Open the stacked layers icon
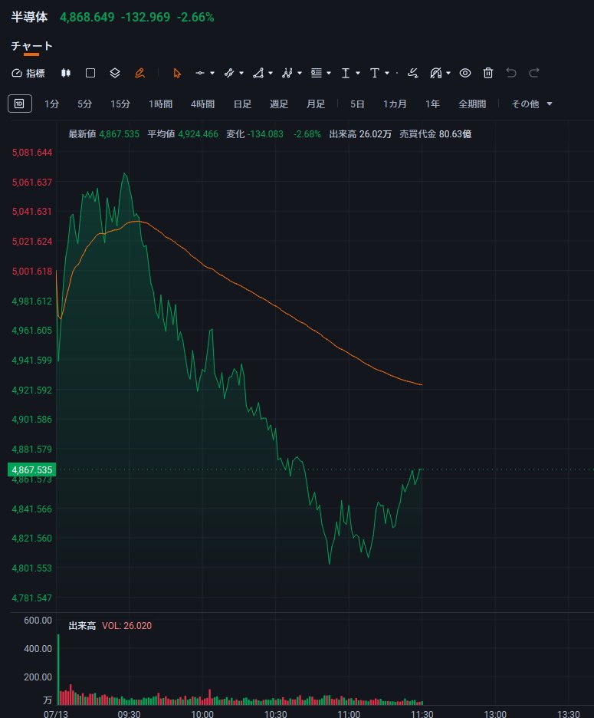Image resolution: width=594 pixels, height=718 pixels. (x=115, y=73)
